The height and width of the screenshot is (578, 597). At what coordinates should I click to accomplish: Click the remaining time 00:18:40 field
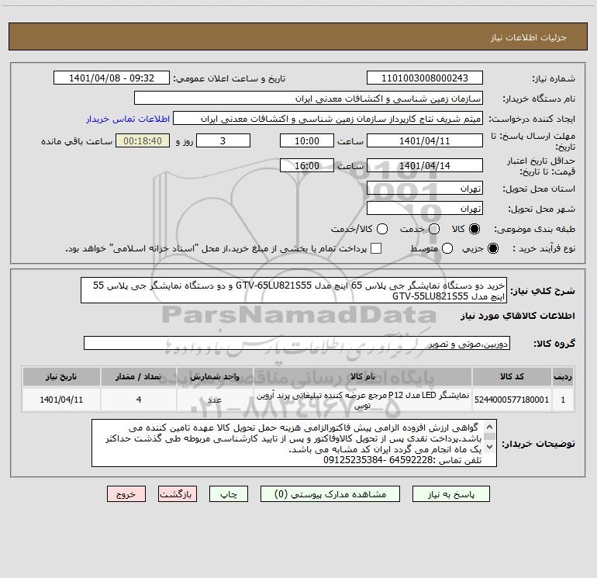143,140
